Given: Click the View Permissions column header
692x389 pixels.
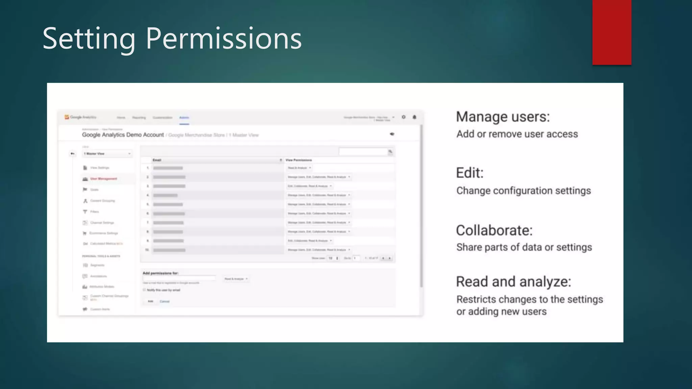Looking at the screenshot, I should click(299, 160).
